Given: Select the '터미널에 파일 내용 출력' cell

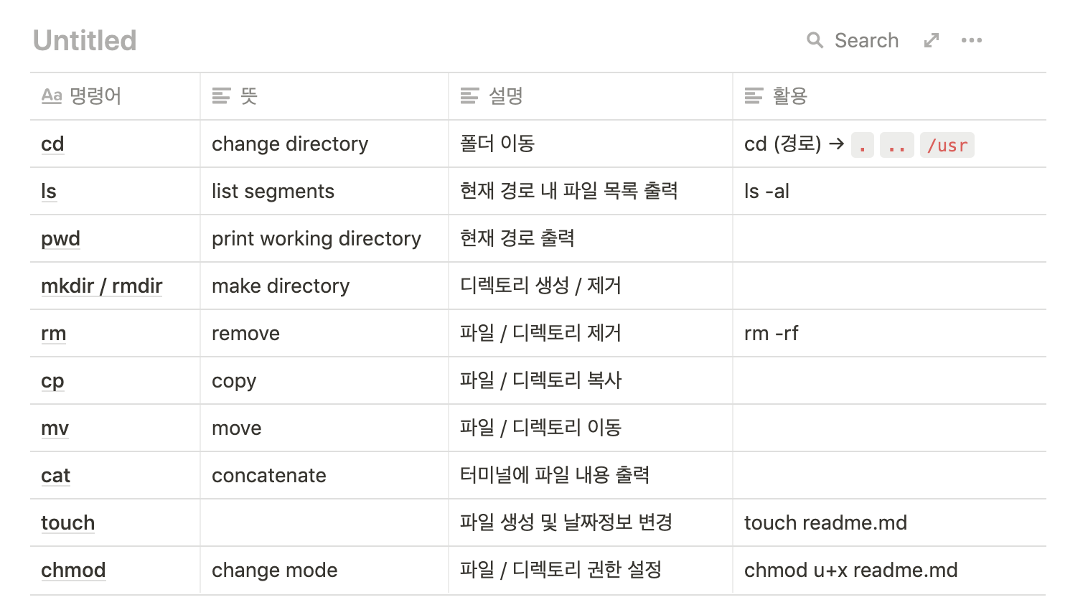Looking at the screenshot, I should click(591, 475).
